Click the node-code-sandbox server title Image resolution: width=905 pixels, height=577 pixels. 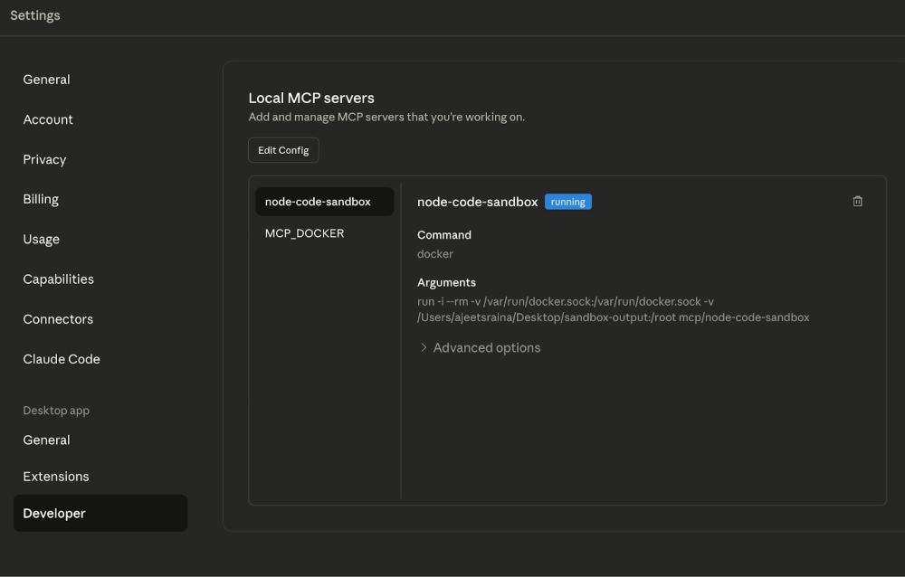click(x=477, y=201)
